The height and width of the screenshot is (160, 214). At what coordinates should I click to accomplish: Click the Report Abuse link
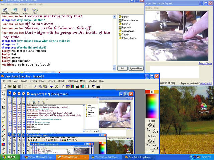tap(205, 63)
